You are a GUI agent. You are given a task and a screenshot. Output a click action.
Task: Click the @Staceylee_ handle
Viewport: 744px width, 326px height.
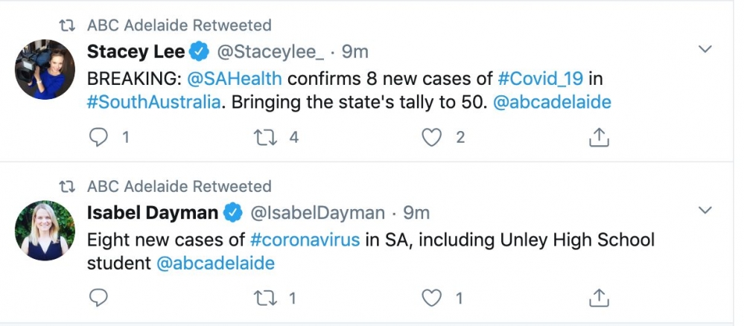(269, 52)
